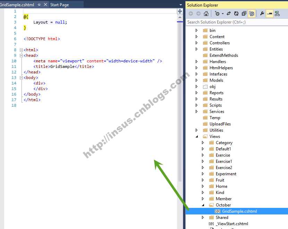
Task: Select the GridSample.cshtml editor tab
Action: tap(17, 5)
